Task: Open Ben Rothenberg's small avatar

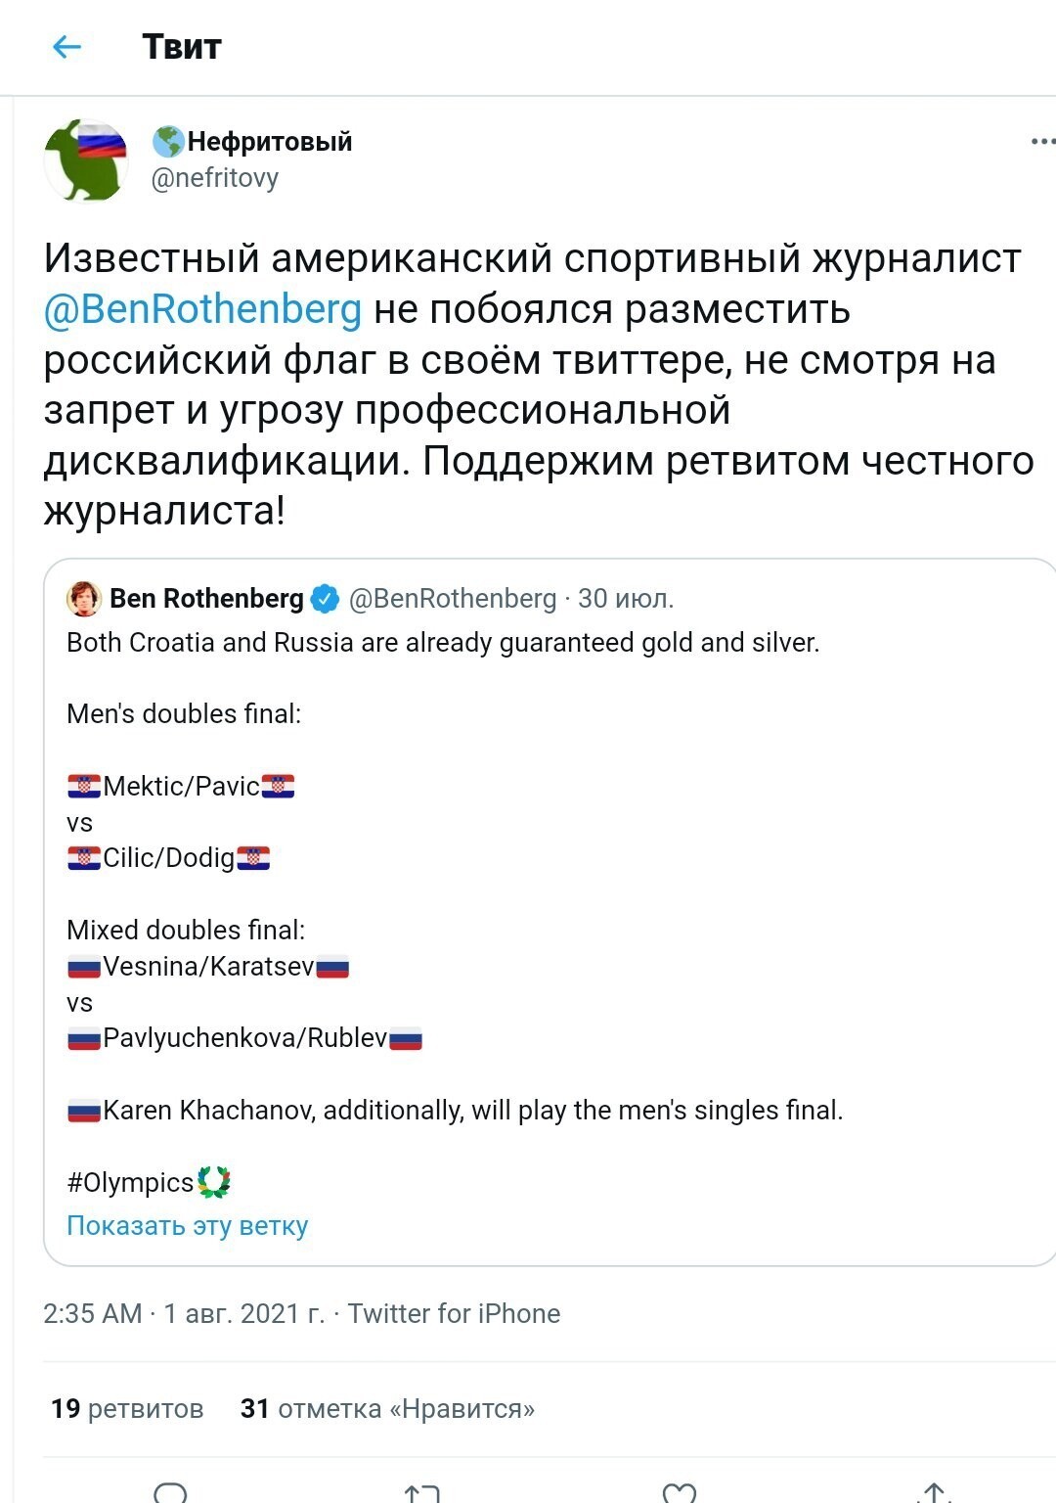Action: coord(84,599)
